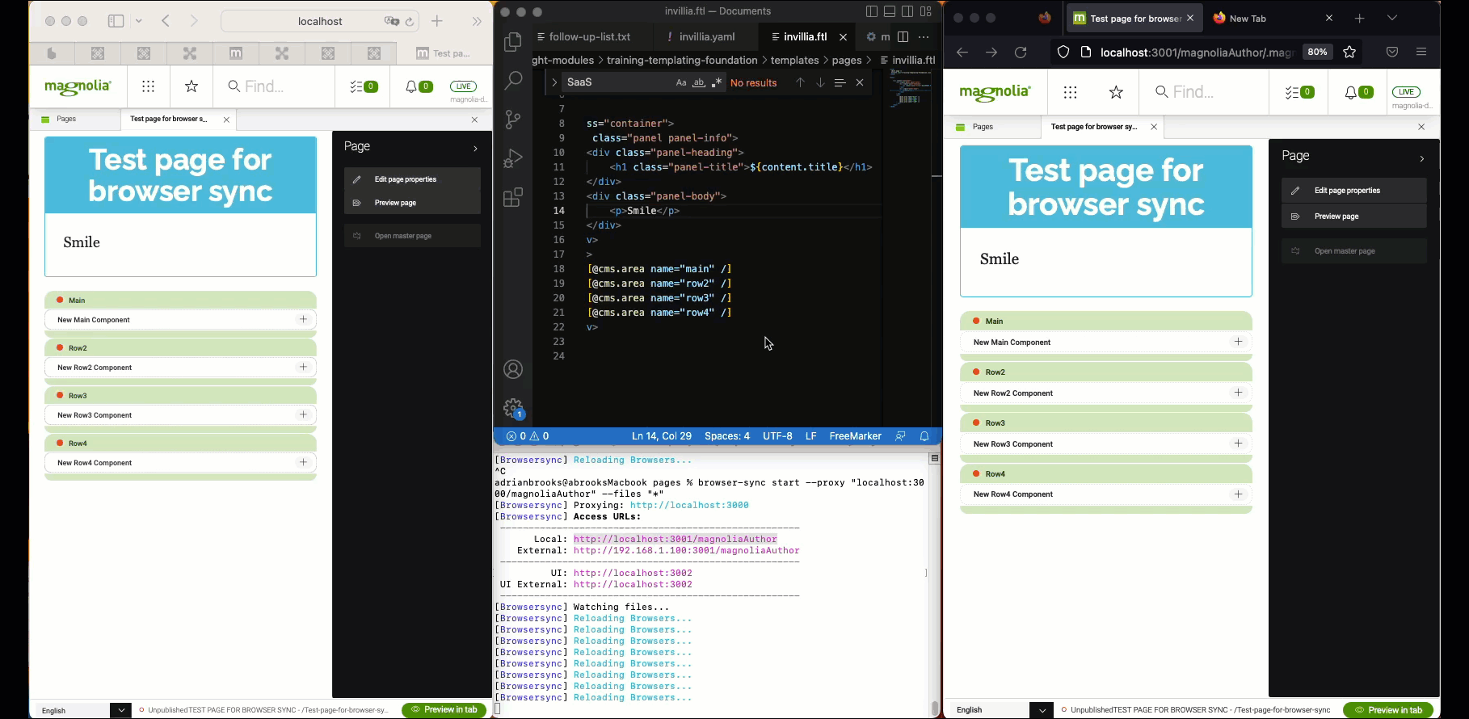Click Edit page properties in Safari window

[412, 179]
